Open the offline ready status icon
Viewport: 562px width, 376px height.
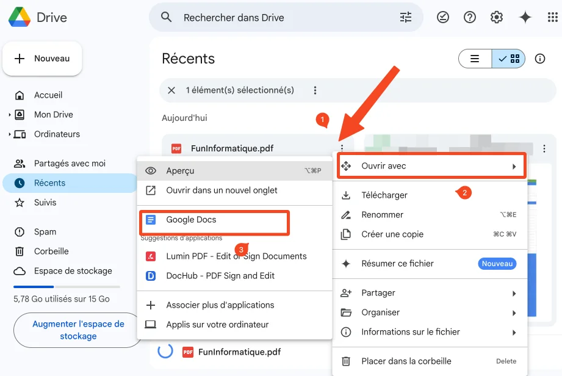(x=443, y=17)
